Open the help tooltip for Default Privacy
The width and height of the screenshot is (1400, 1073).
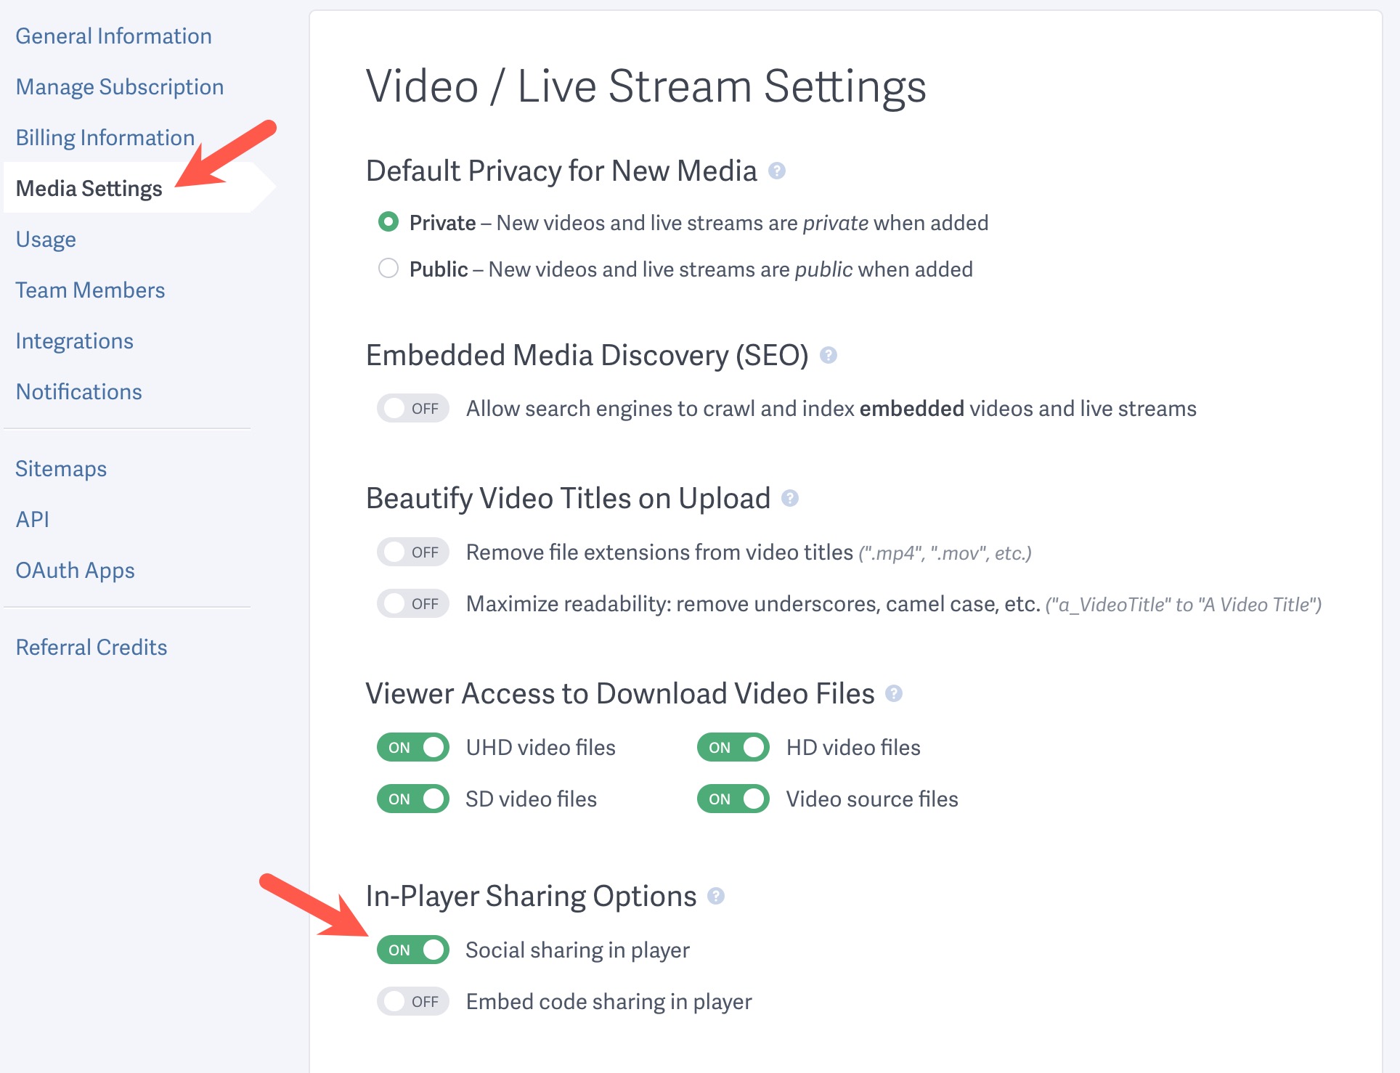[x=776, y=172]
